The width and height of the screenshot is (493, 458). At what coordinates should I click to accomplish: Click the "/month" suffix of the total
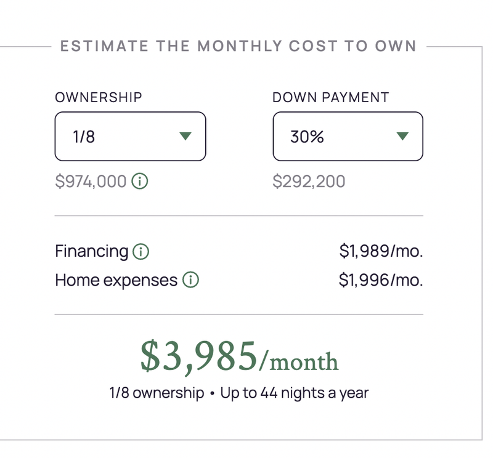[x=299, y=361]
